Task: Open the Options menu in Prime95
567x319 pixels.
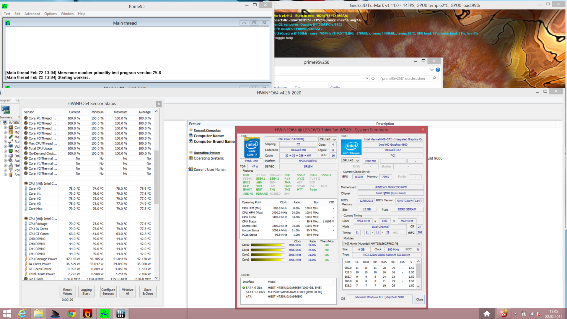Action: 50,14
